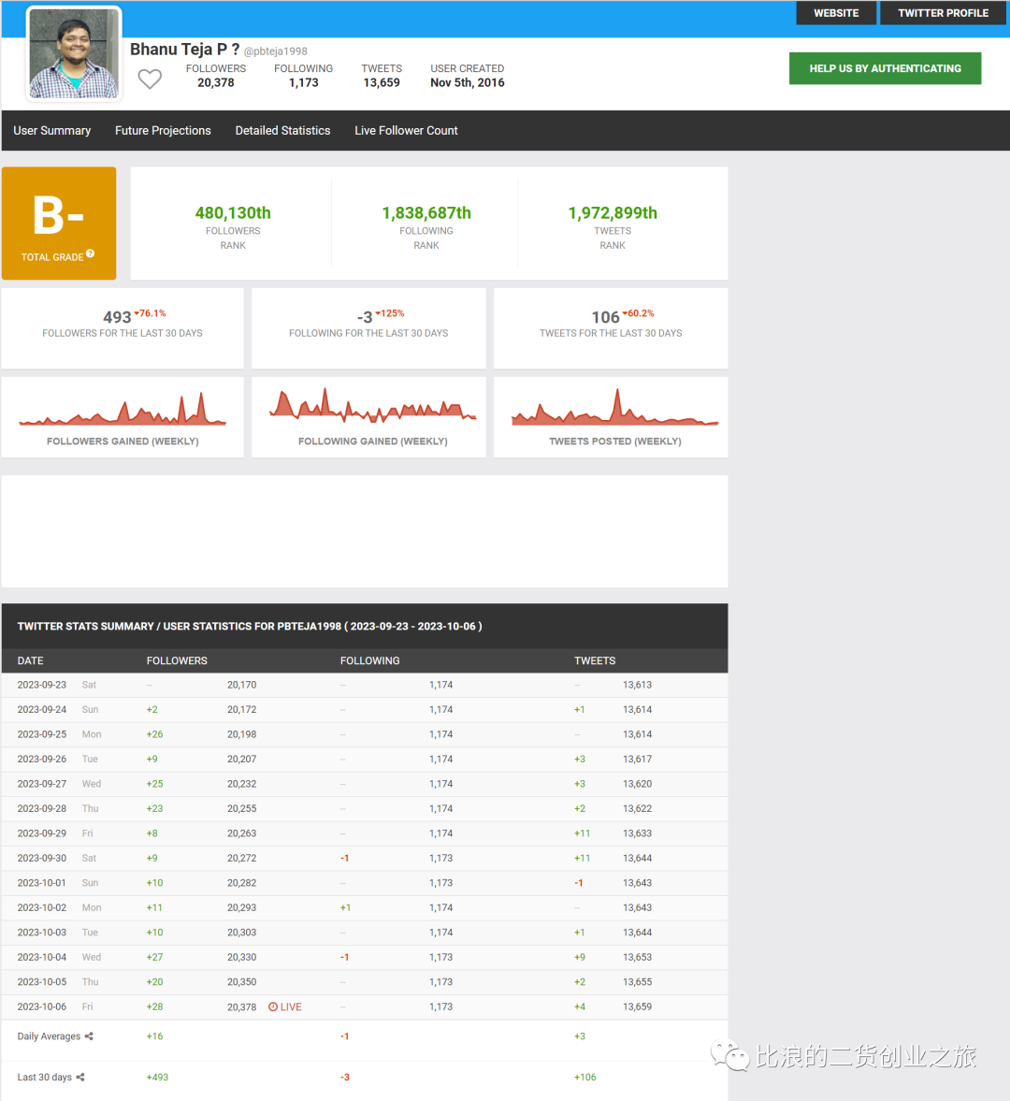Click follower total "20,198" for 2023-09-25

(242, 734)
